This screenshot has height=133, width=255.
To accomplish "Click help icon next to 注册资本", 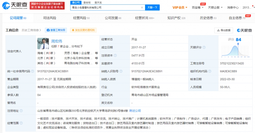I will click(x=115, y=55).
